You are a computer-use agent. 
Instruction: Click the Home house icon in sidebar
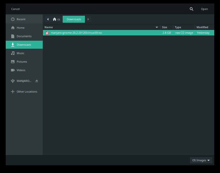(13, 28)
